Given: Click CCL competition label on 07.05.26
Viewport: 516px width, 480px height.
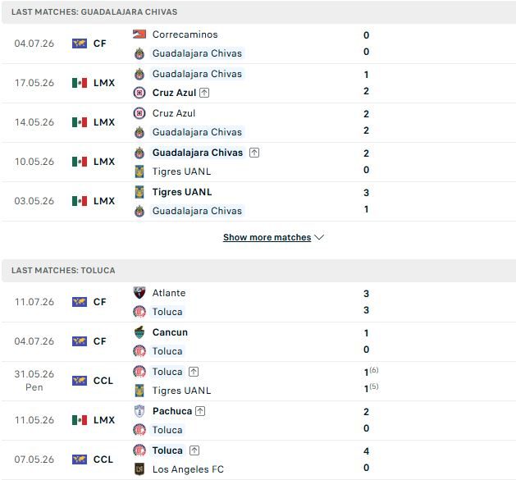Looking at the screenshot, I should pos(103,459).
